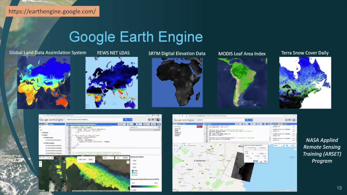
Task: Select marker drawing tool on mangrove map
Action: coord(43,158)
